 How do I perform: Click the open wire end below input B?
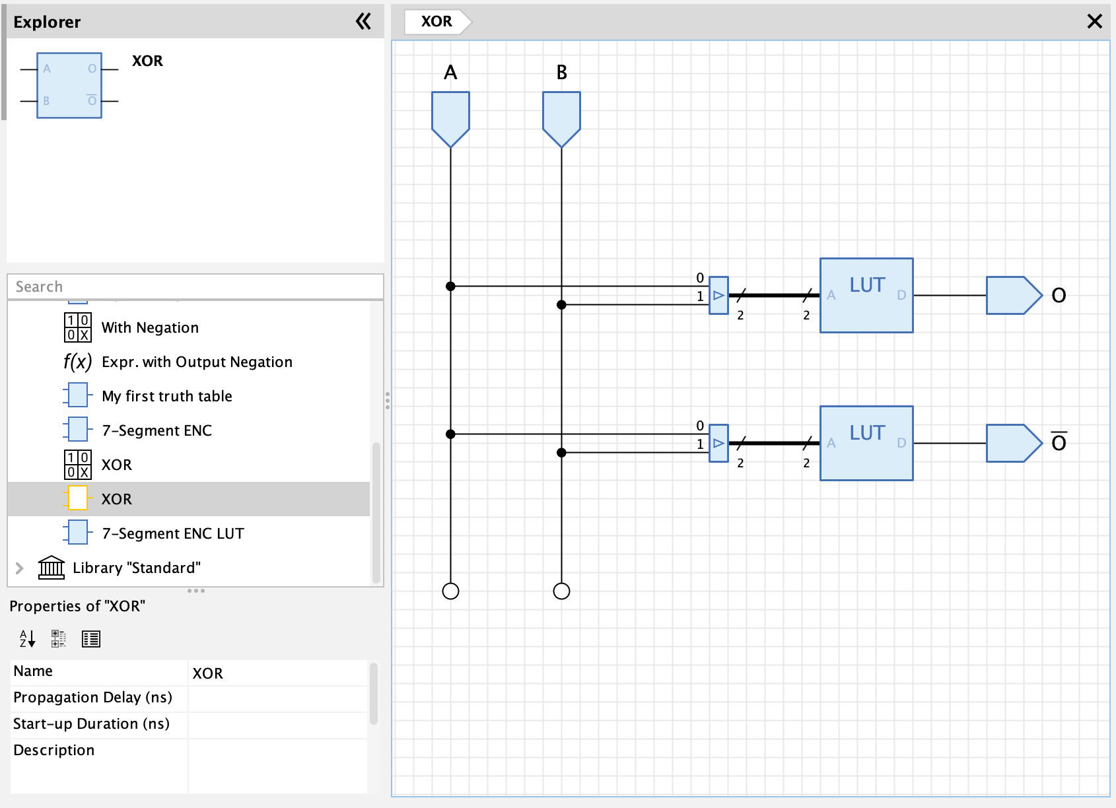[561, 591]
